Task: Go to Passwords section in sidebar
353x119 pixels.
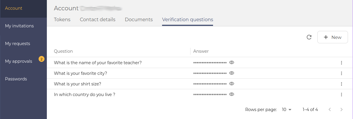Action: 16,79
